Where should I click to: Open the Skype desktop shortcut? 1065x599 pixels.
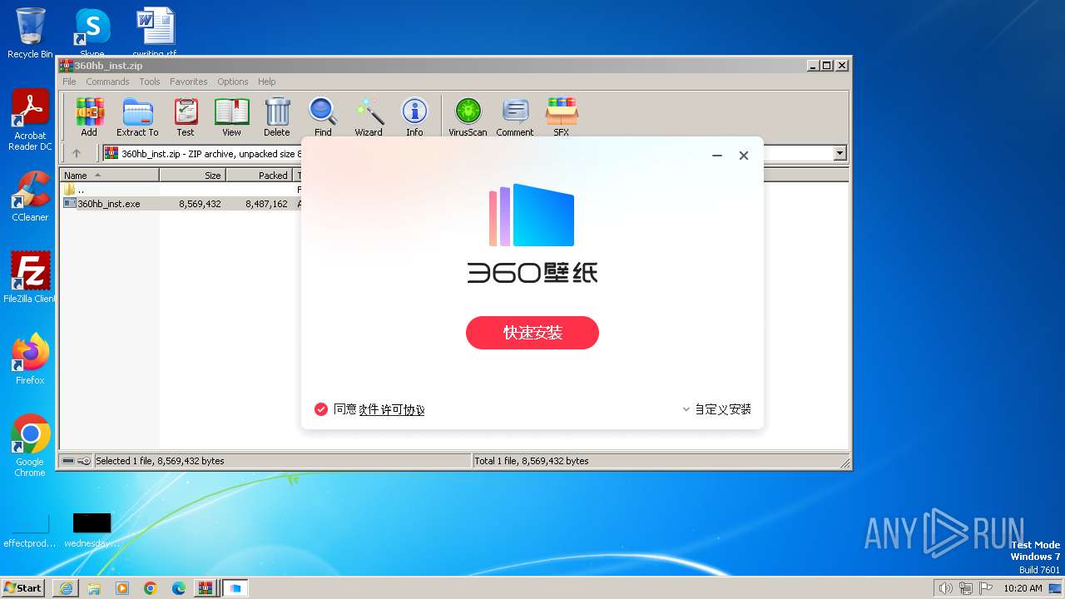(x=92, y=33)
